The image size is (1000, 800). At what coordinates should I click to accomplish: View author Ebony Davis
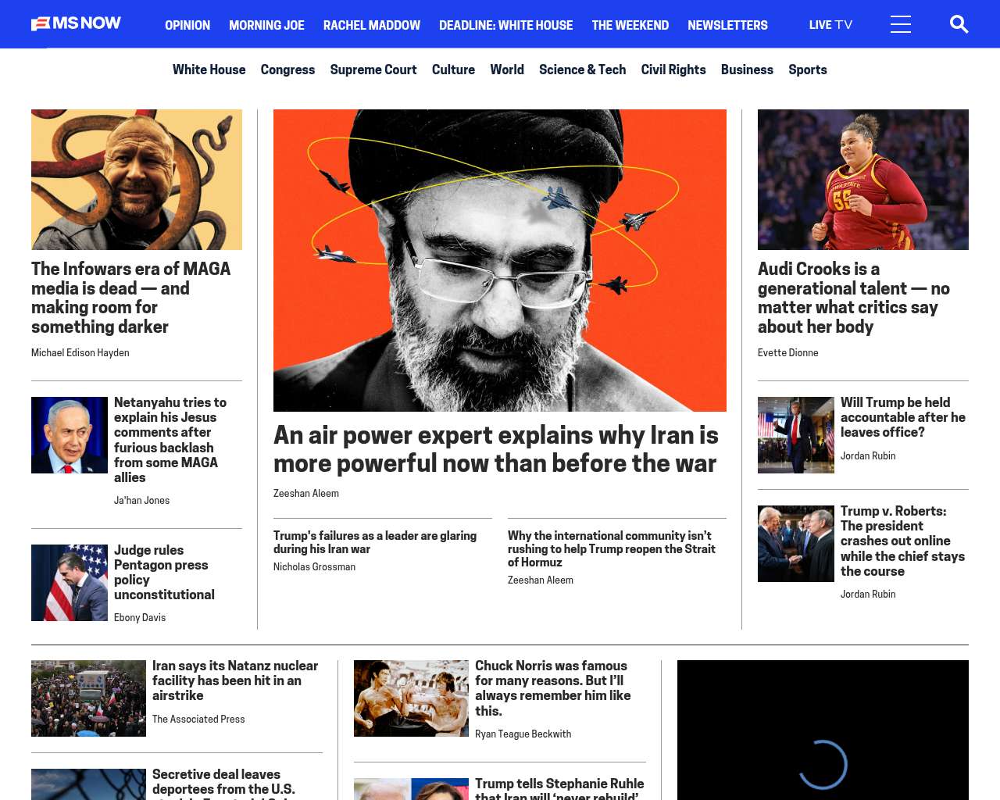pos(140,618)
